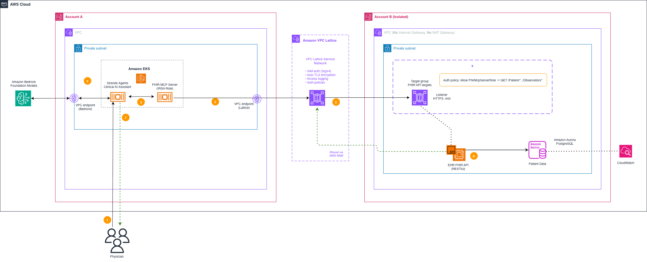Select the 'Patient Data' label
Image resolution: width=647 pixels, height=262 pixels.
tap(537, 164)
